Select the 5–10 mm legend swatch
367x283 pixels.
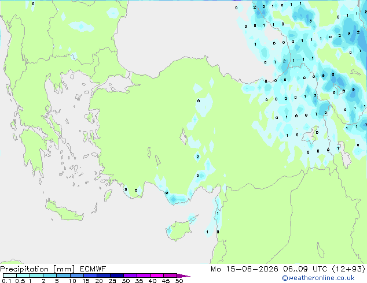coord(63,275)
